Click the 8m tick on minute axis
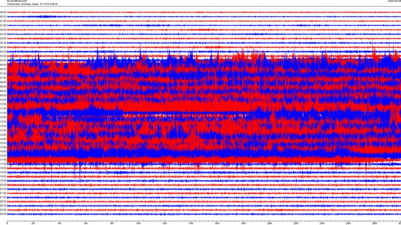Screen dimensions: 401x225 [112, 223]
